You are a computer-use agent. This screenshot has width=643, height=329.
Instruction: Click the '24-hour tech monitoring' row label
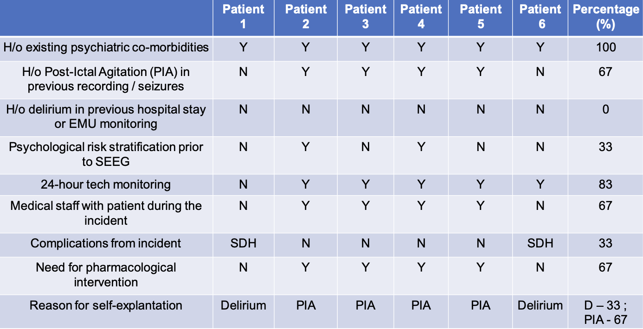(106, 184)
